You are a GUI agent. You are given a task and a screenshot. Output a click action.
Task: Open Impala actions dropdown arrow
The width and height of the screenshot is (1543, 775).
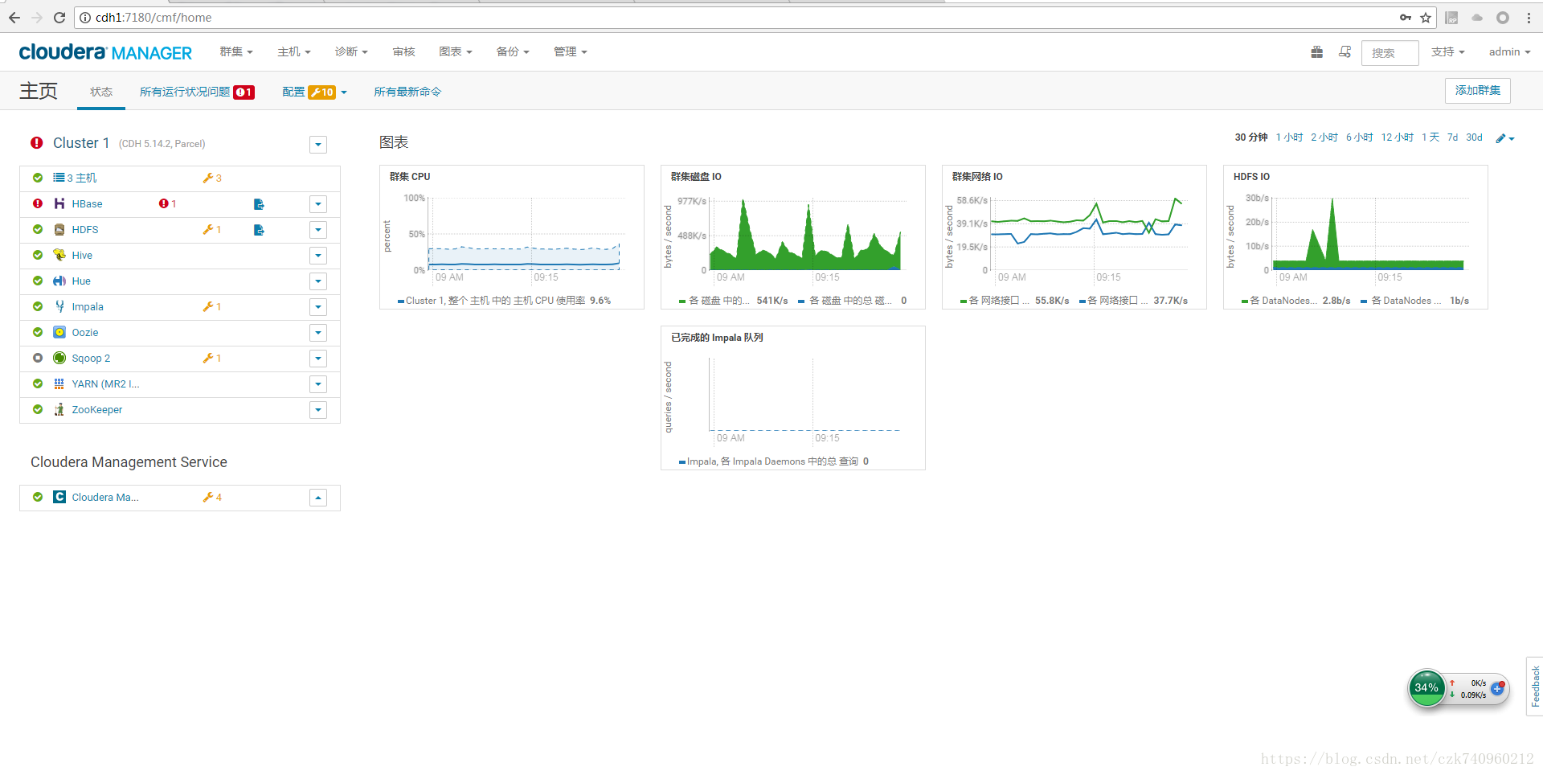pos(318,307)
